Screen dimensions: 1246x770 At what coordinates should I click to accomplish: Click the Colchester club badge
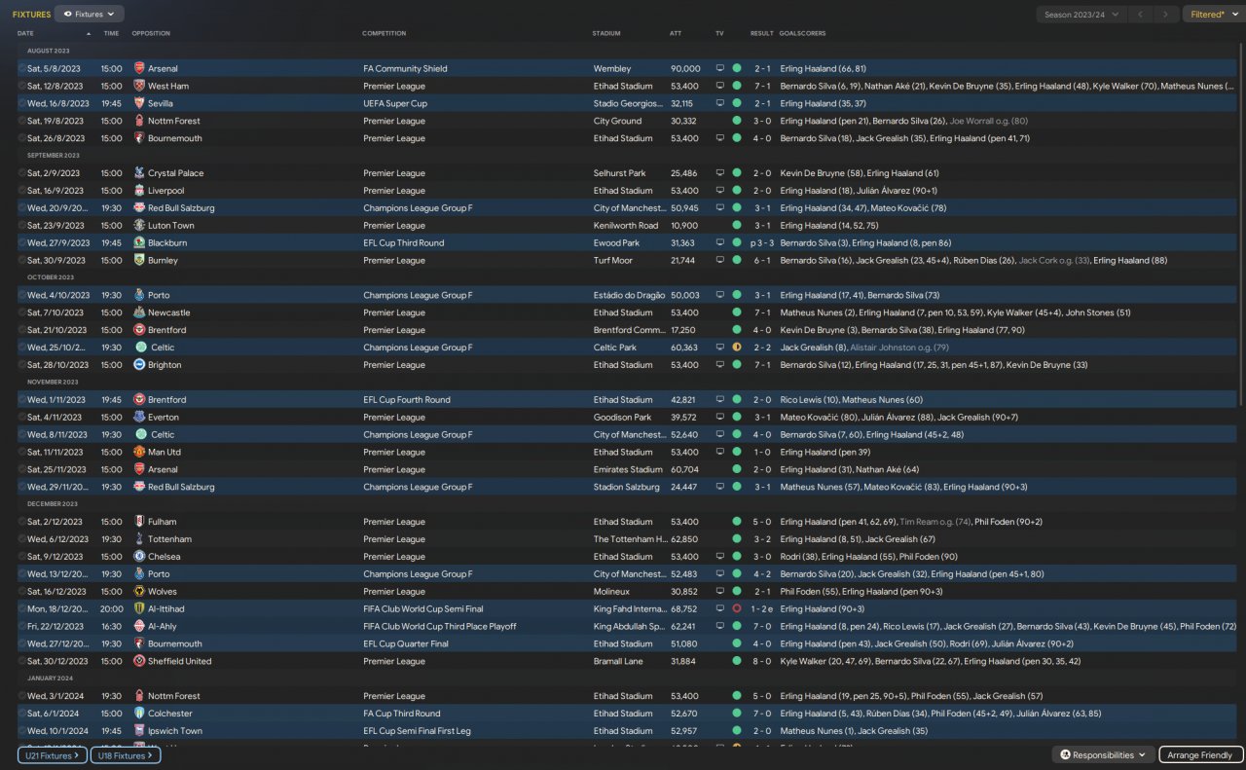click(x=139, y=714)
